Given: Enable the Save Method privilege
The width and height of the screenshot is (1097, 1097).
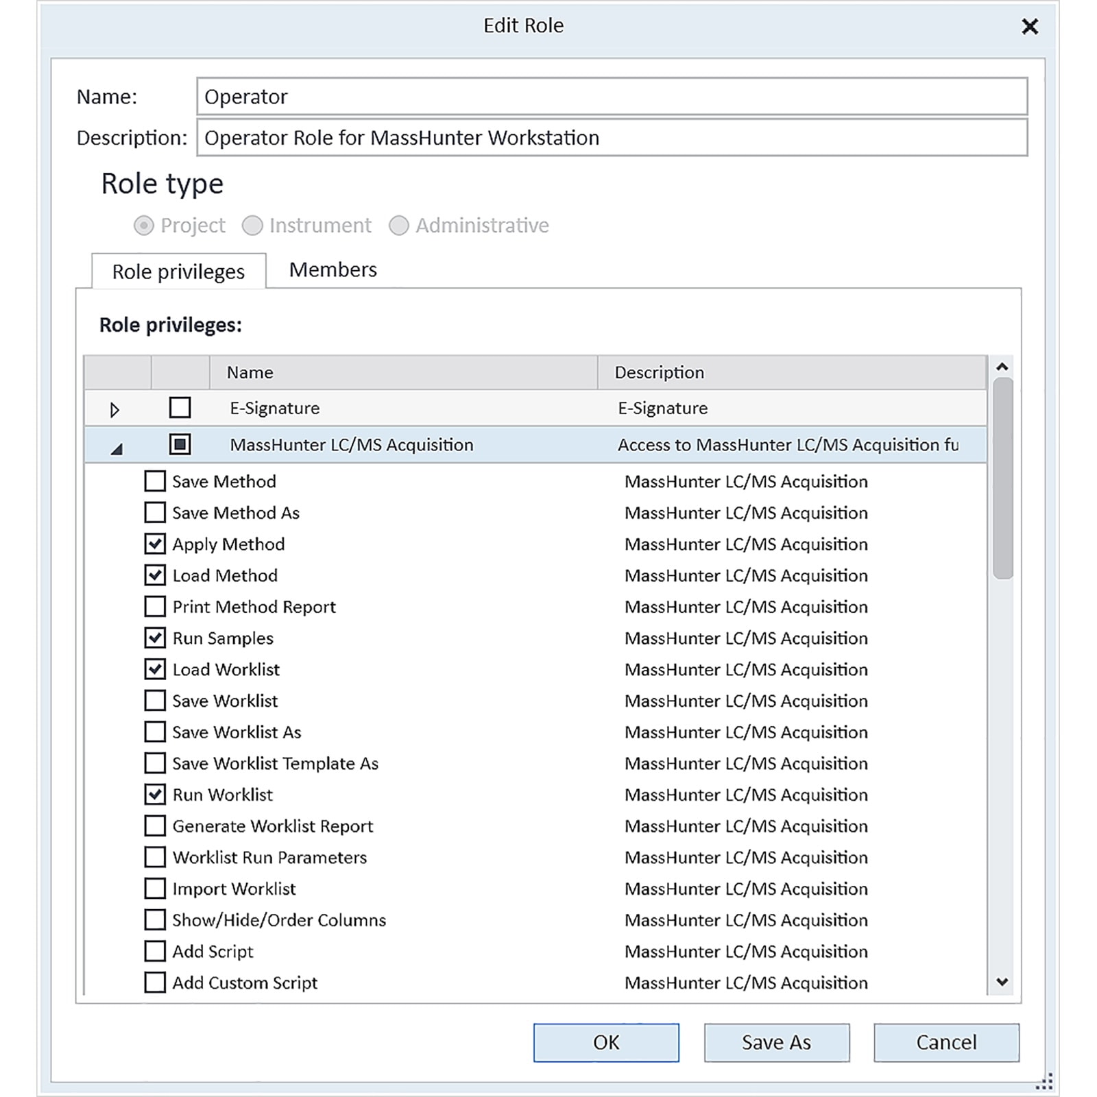Looking at the screenshot, I should [x=155, y=481].
